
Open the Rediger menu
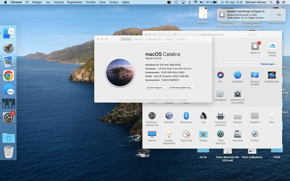click(x=37, y=2)
